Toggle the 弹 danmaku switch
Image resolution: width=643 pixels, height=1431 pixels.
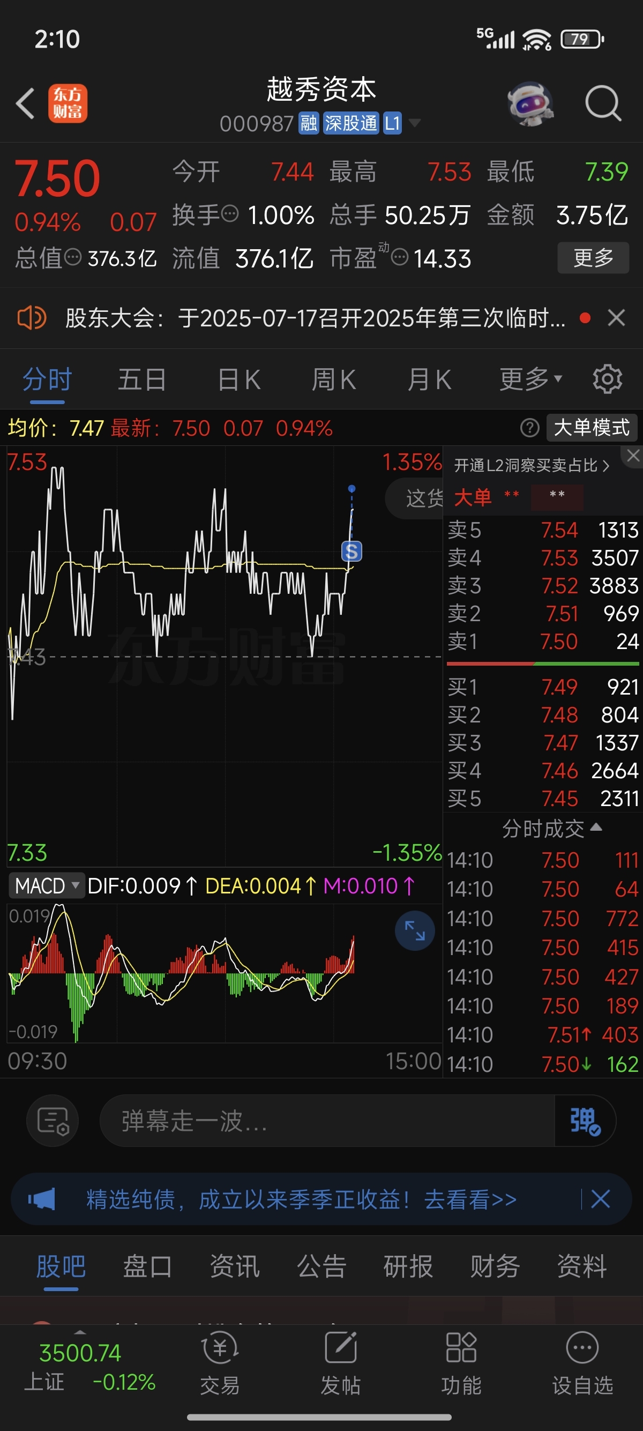pyautogui.click(x=585, y=1121)
